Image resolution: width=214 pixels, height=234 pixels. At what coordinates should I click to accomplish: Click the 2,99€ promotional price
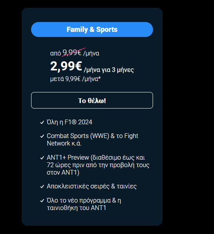tap(66, 66)
